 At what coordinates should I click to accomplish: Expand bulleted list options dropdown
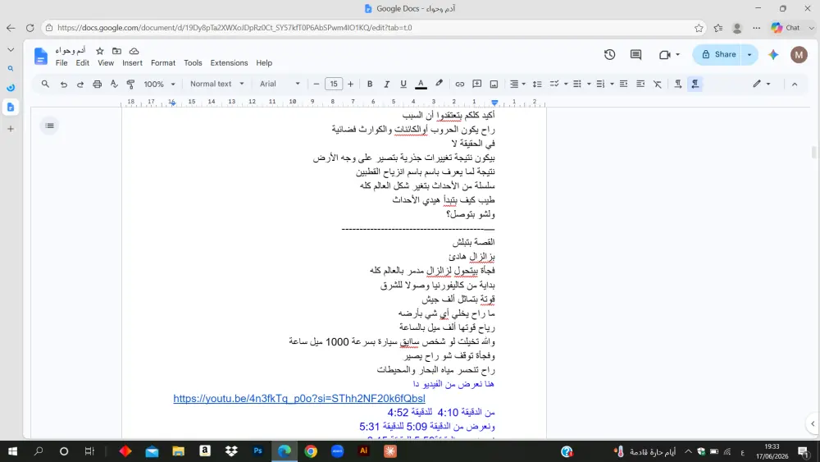pos(588,84)
